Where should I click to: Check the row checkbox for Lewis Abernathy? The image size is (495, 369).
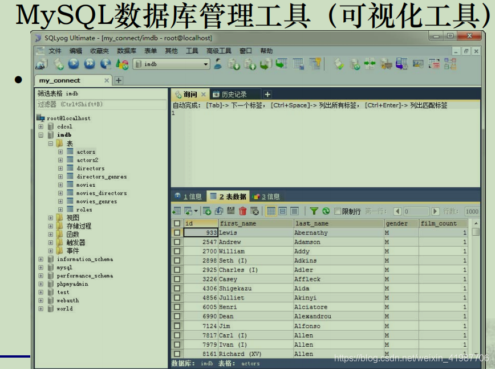click(x=177, y=232)
